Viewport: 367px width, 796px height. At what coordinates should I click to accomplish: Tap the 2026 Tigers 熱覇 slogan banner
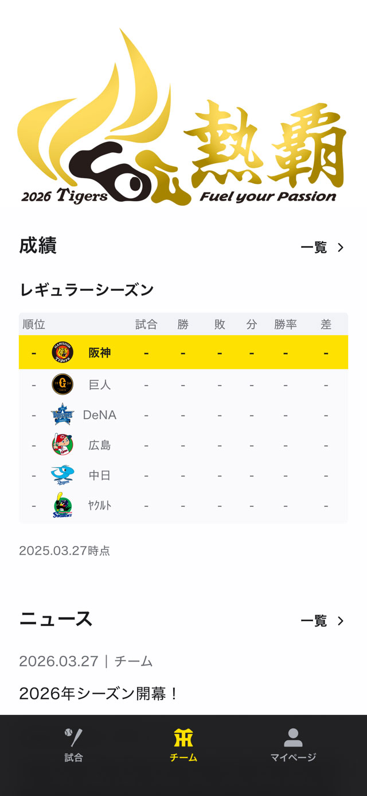pyautogui.click(x=183, y=115)
